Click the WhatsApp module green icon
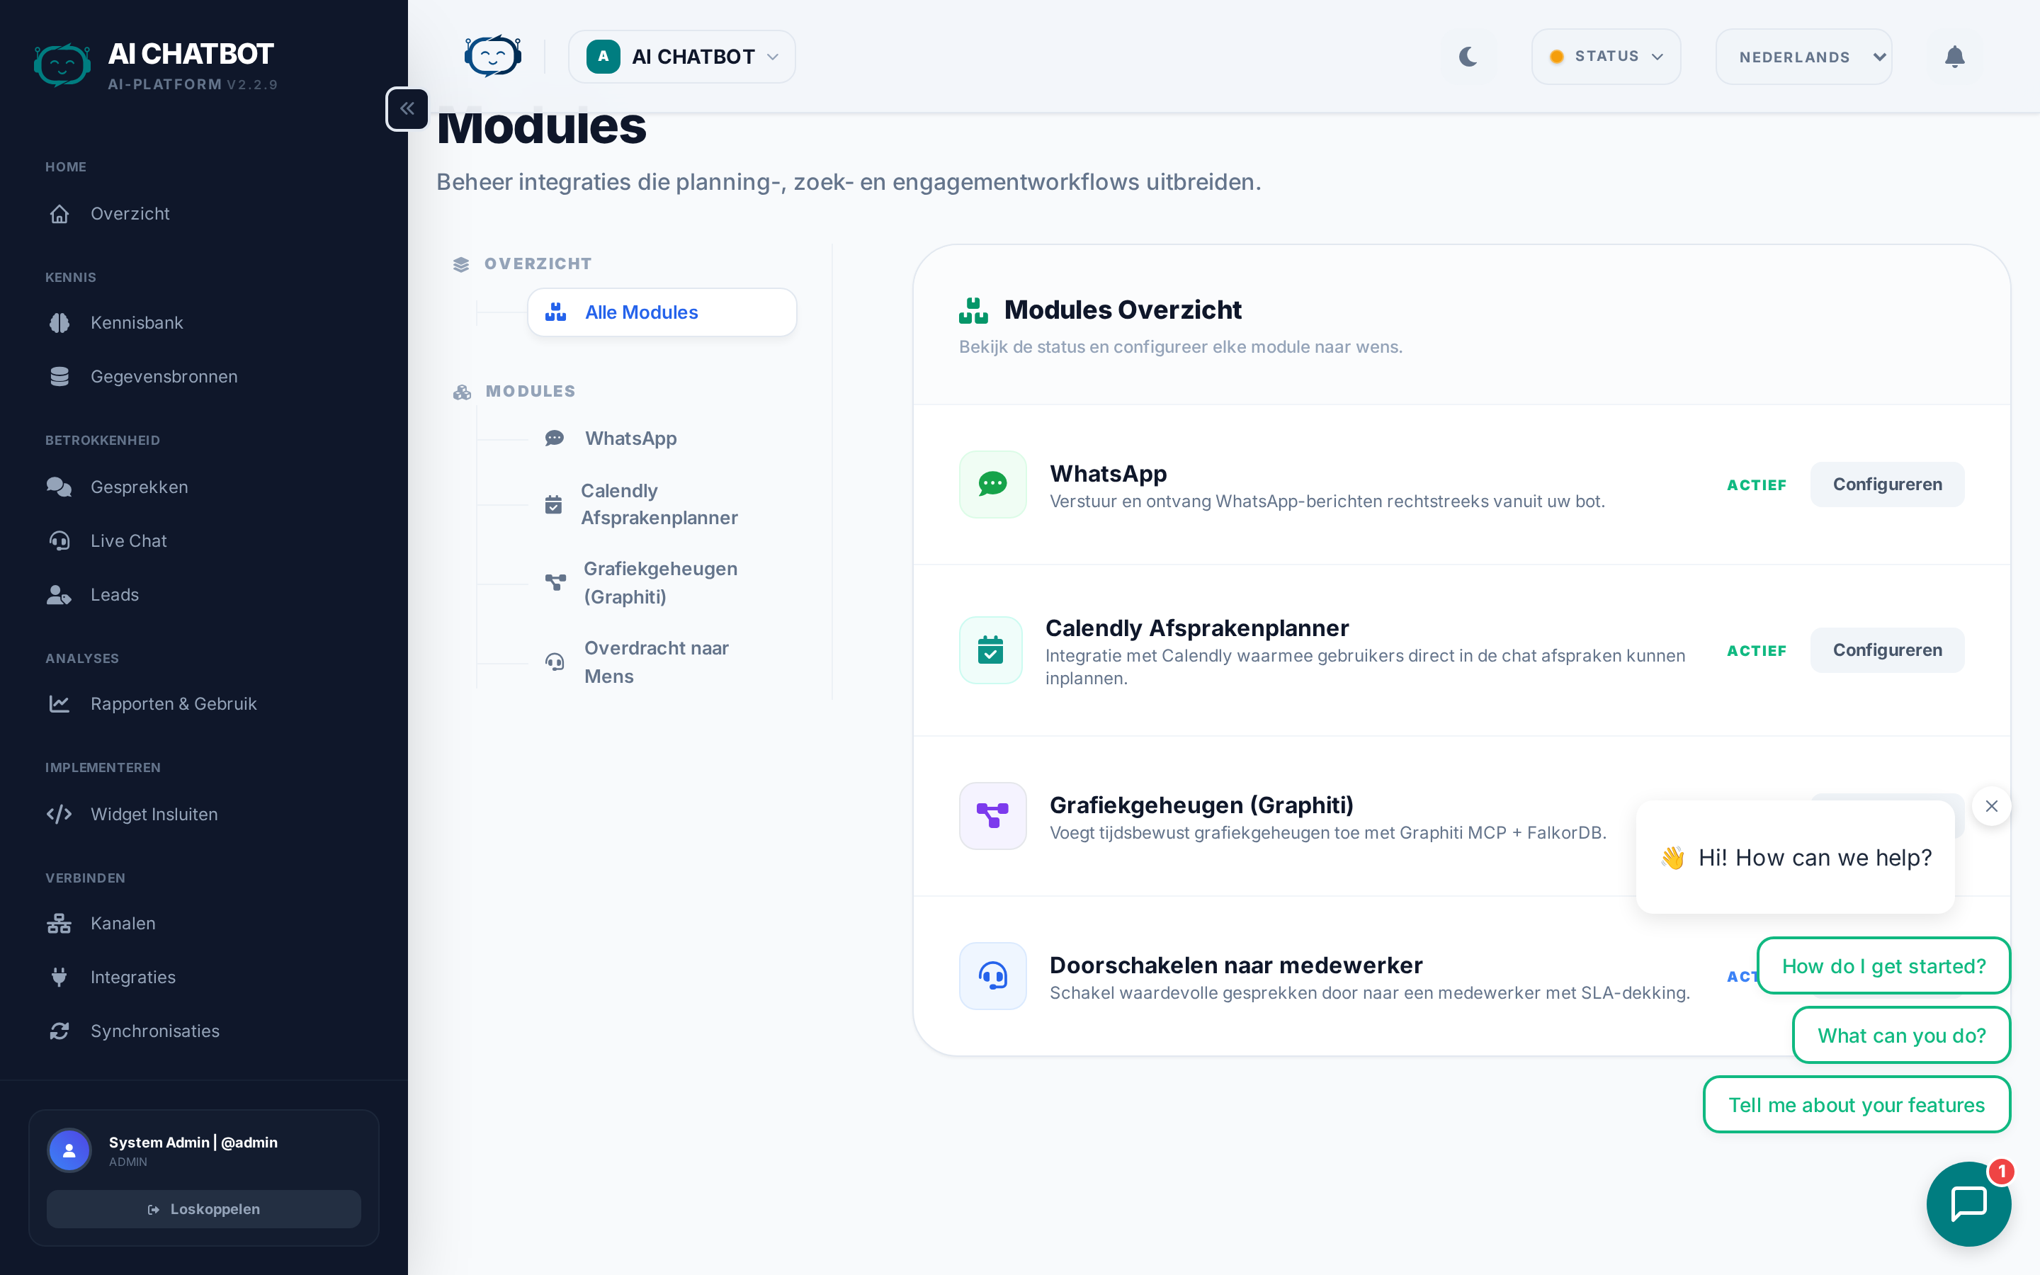 (992, 484)
